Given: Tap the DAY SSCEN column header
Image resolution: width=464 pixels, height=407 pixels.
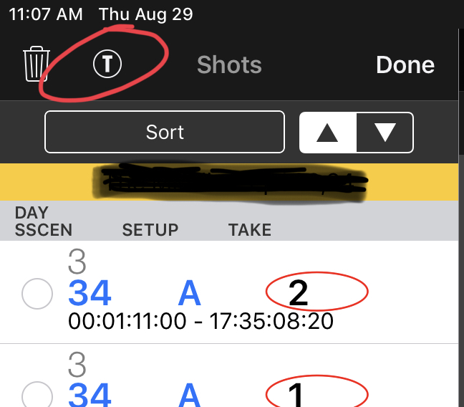Looking at the screenshot, I should point(44,222).
